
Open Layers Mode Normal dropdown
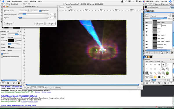(x=160, y=16)
